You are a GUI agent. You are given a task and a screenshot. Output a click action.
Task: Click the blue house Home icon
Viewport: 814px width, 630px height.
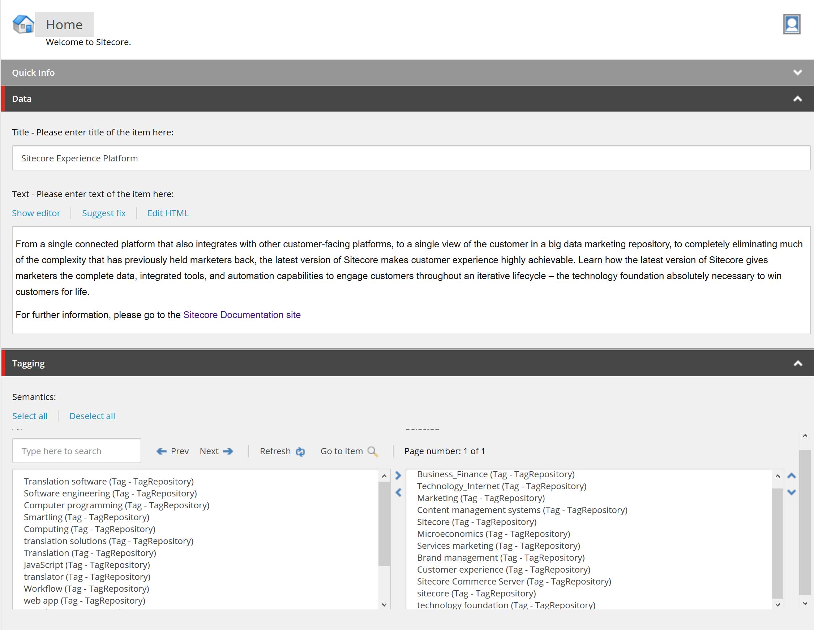pyautogui.click(x=23, y=25)
